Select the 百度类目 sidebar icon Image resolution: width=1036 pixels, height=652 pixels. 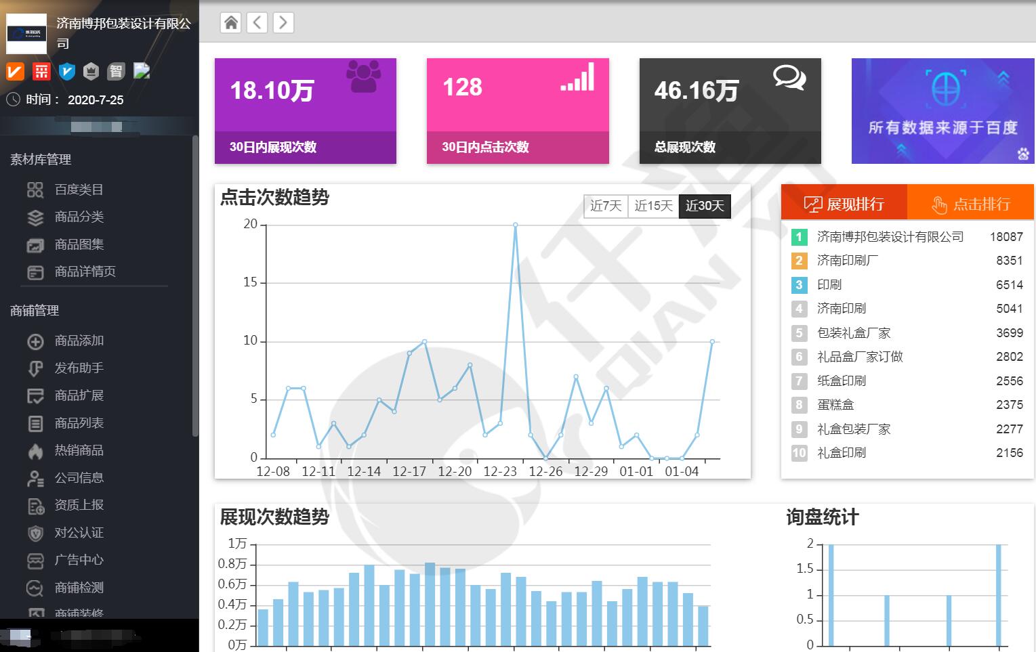35,190
